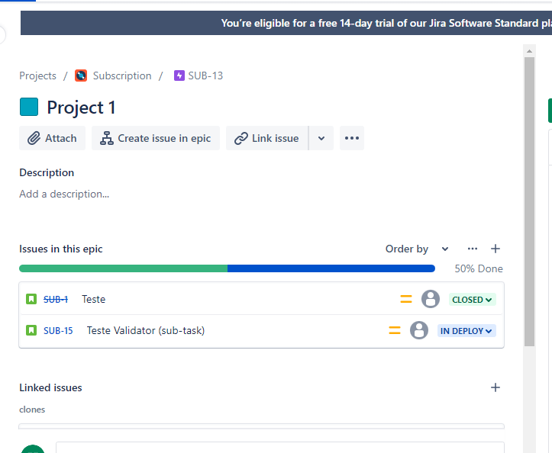Click the green done segment of progress bar
The width and height of the screenshot is (552, 453).
(x=123, y=268)
